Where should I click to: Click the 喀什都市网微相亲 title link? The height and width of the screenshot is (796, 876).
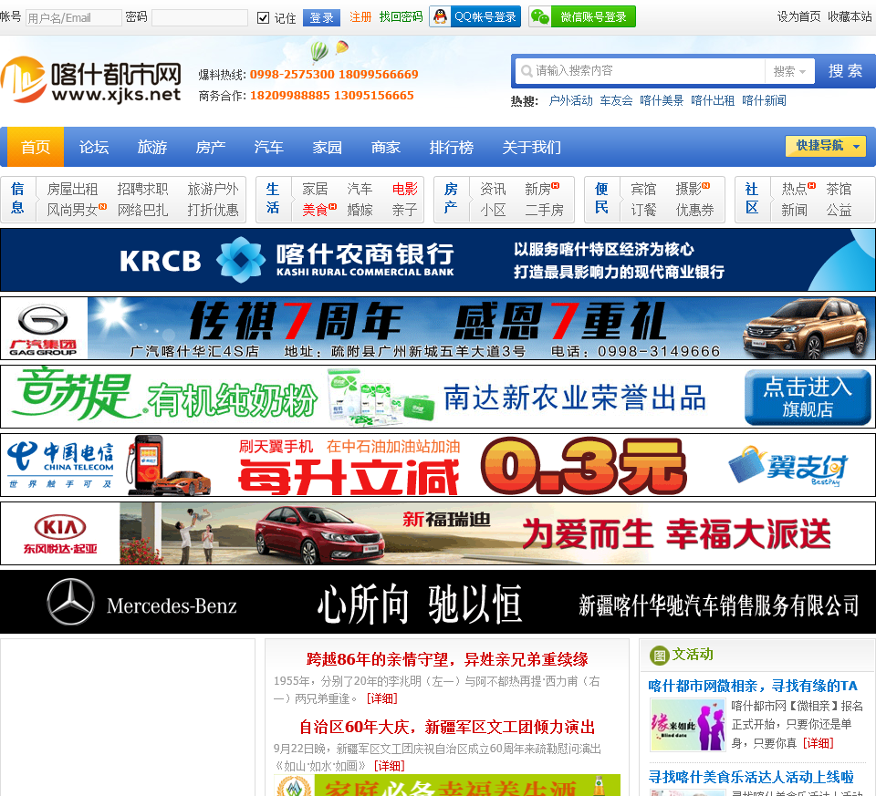(x=753, y=686)
